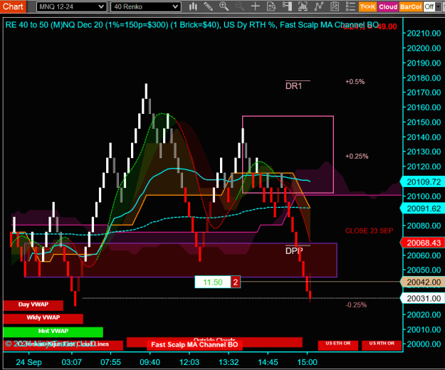Select the DPP pivot label
This screenshot has width=445, height=370.
pos(294,250)
